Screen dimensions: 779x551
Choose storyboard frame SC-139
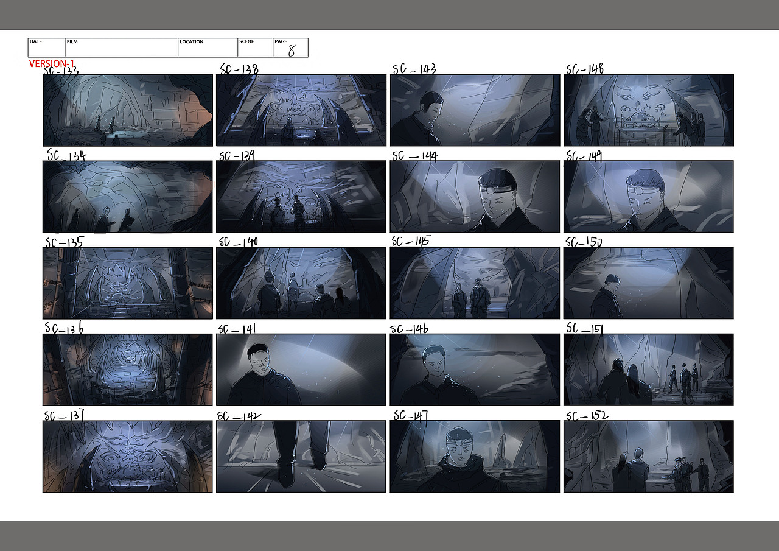click(x=301, y=197)
